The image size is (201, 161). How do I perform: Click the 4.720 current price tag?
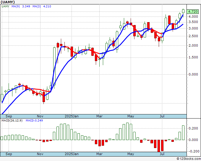click(193, 11)
